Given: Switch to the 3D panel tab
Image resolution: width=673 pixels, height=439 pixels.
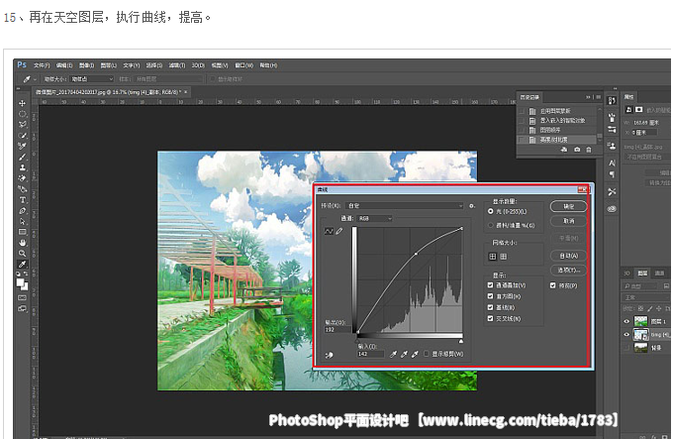Looking at the screenshot, I should [x=627, y=274].
